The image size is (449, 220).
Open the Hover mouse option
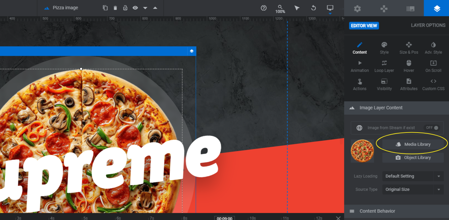coord(409,66)
